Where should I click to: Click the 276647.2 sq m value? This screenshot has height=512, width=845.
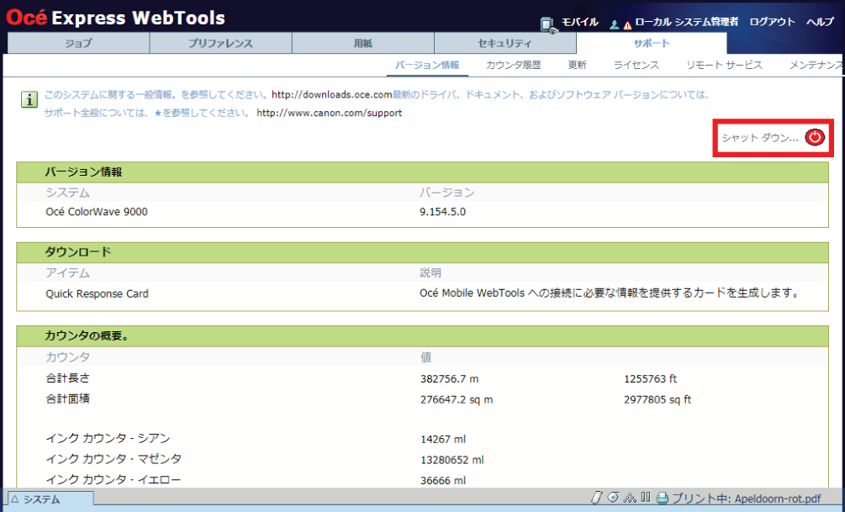(x=457, y=400)
